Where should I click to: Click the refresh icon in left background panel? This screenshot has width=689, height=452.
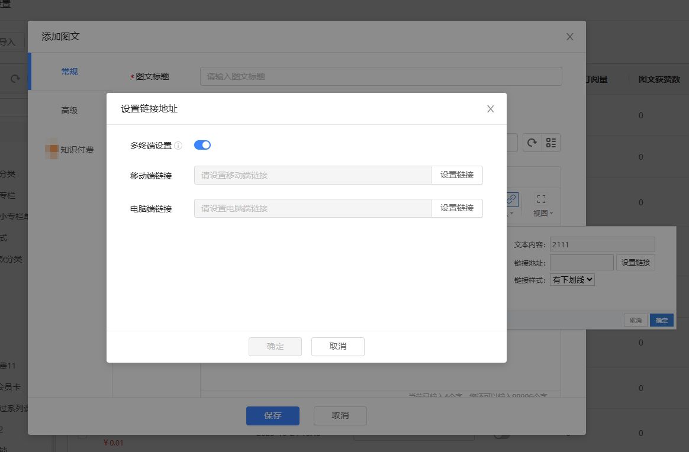(x=15, y=79)
